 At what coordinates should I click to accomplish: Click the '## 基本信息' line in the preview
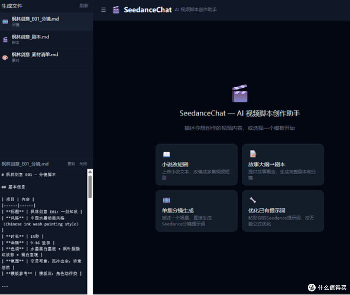pyautogui.click(x=13, y=187)
